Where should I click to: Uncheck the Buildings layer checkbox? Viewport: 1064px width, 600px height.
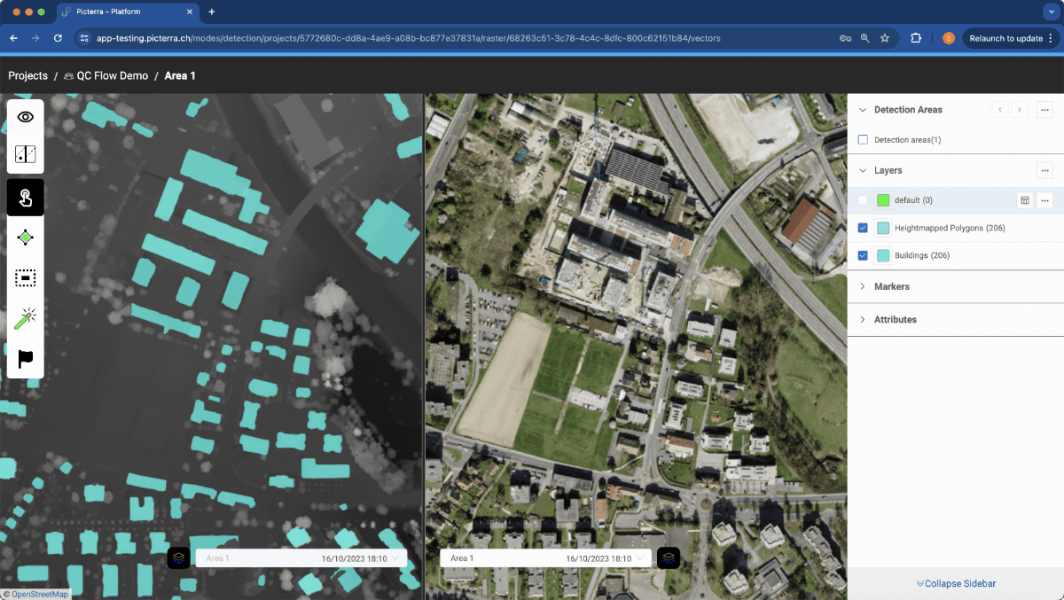click(863, 255)
